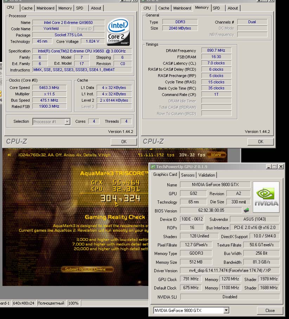Click the processor Name field Intel Core 2 Extreme QX9650
Screen dimensions: 289x319
tap(69, 23)
